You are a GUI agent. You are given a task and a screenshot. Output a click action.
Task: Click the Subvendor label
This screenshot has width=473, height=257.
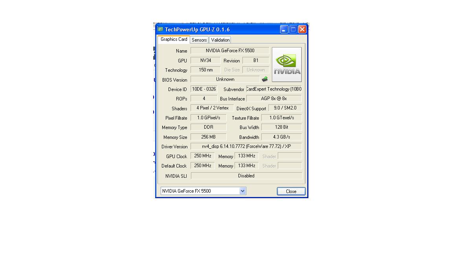234,89
